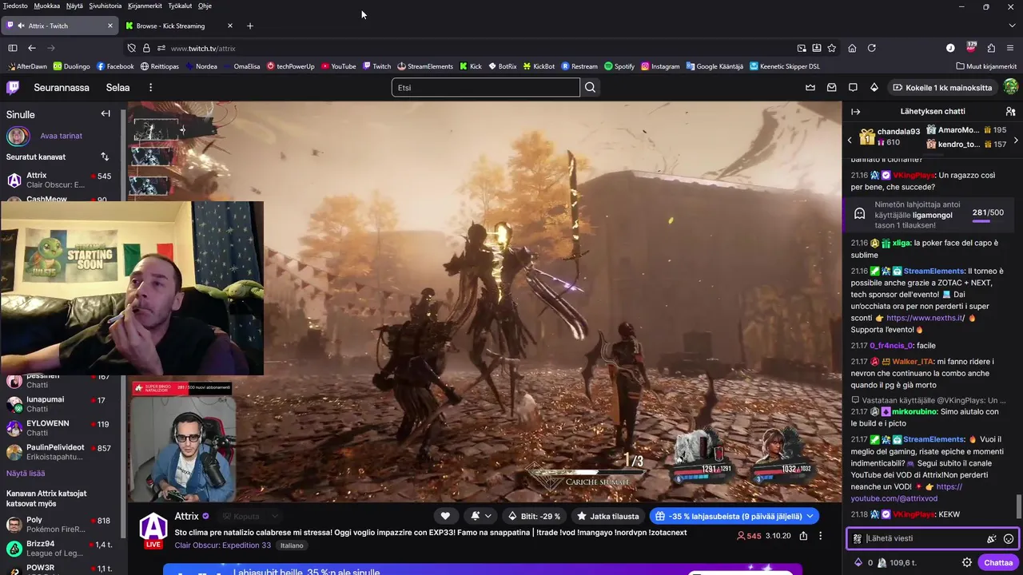Open the Bits diamond icon in top bar
The height and width of the screenshot is (575, 1023).
[x=874, y=88]
